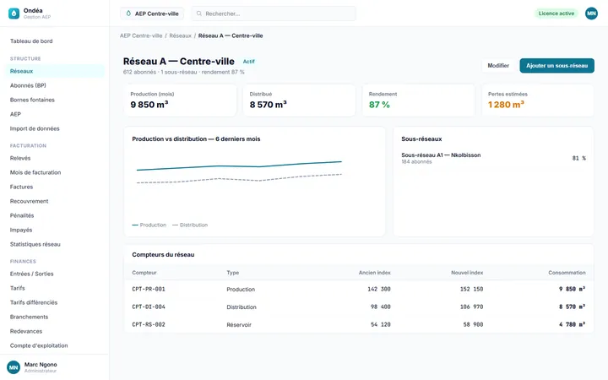Click the Actif status badge
The image size is (608, 380).
tap(248, 62)
